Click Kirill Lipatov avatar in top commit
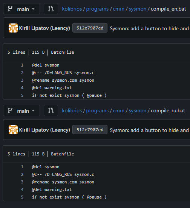Viewport: 190px width, 208px height. tap(13, 28)
